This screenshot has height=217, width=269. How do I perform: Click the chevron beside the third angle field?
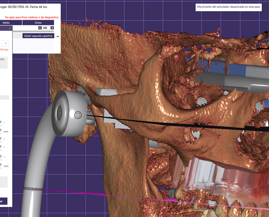pyautogui.click(x=1, y=146)
